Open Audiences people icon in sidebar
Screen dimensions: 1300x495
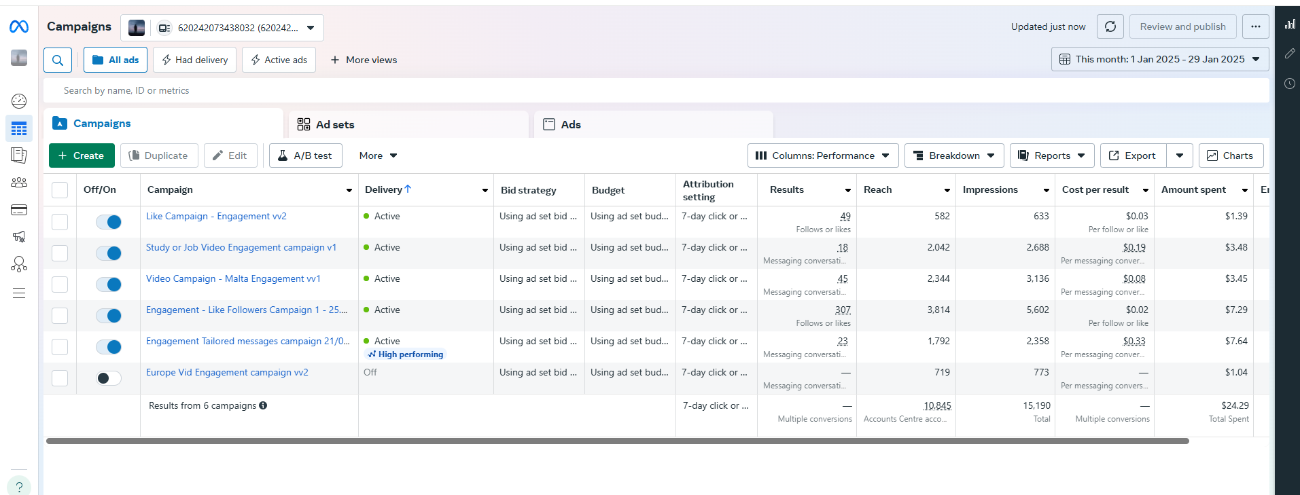19,183
